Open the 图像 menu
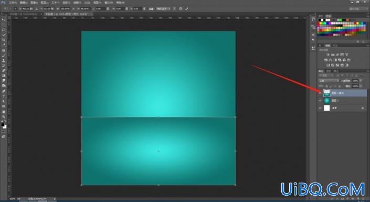This screenshot has width=370, height=202. coord(34,3)
